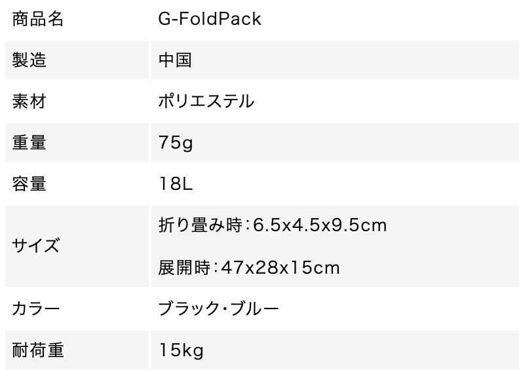Select the 18L capacity value
The image size is (519, 372).
point(175,184)
